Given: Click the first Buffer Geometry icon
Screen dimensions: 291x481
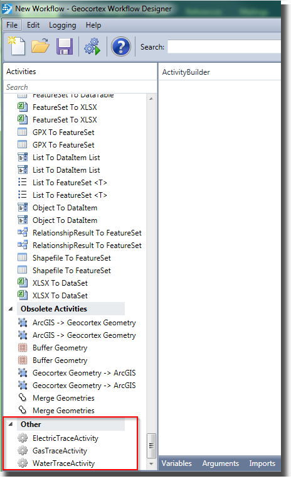Looking at the screenshot, I should coord(23,347).
